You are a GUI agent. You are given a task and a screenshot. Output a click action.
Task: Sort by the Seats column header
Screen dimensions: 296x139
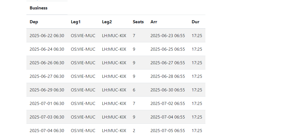(x=138, y=22)
